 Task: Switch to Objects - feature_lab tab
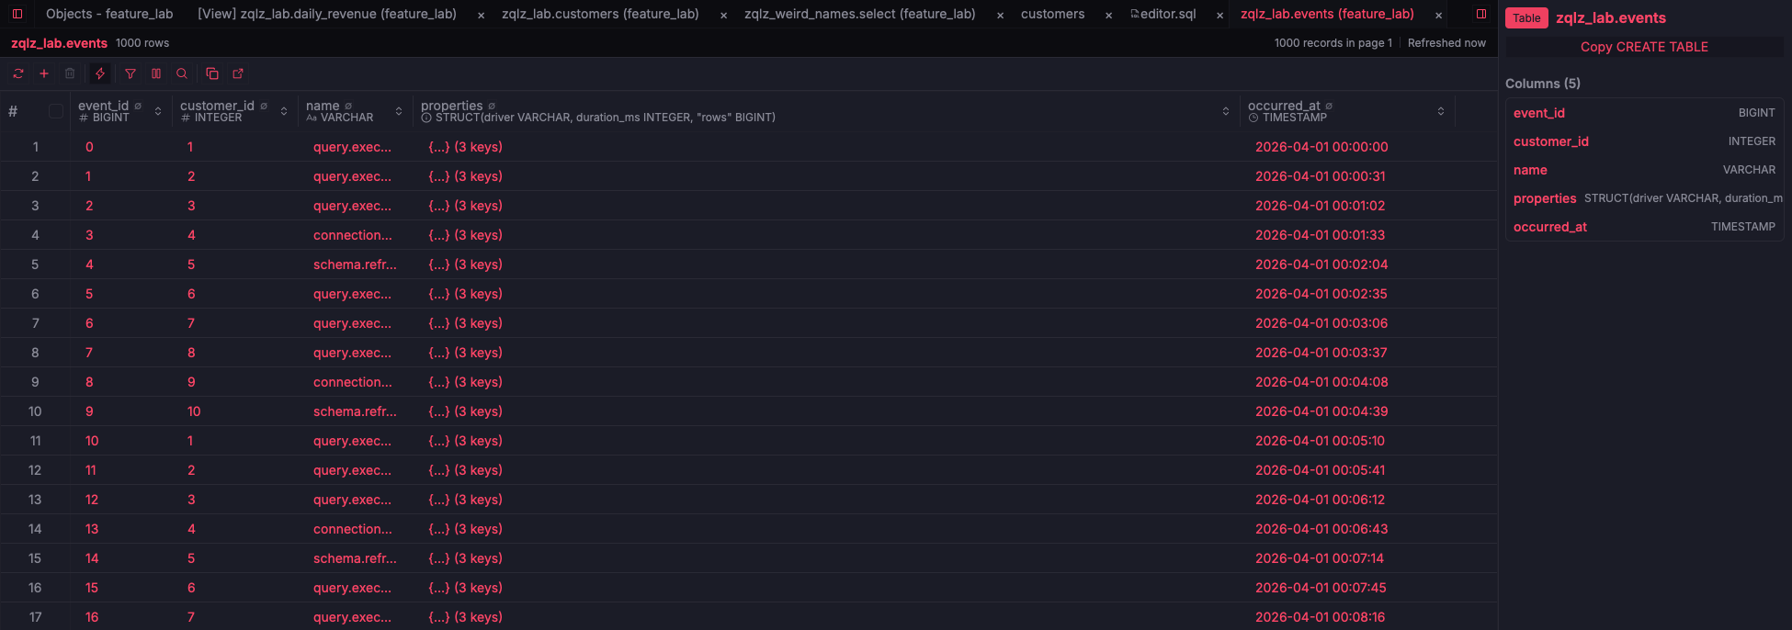[109, 14]
